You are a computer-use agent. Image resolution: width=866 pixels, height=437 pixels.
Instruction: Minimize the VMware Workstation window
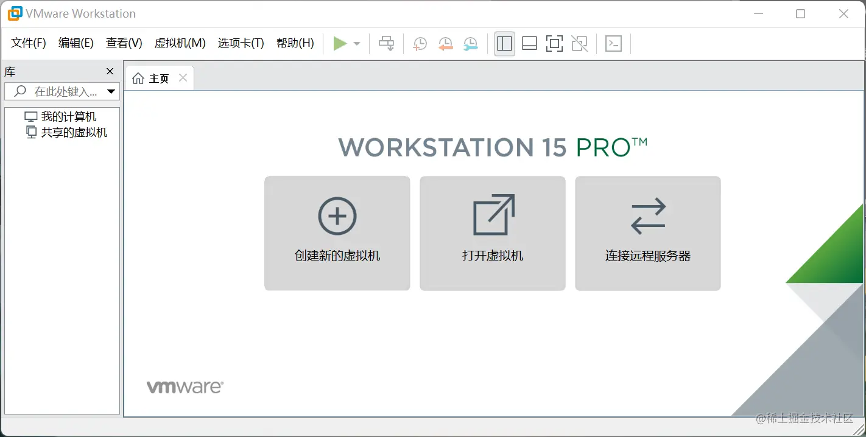pos(758,13)
